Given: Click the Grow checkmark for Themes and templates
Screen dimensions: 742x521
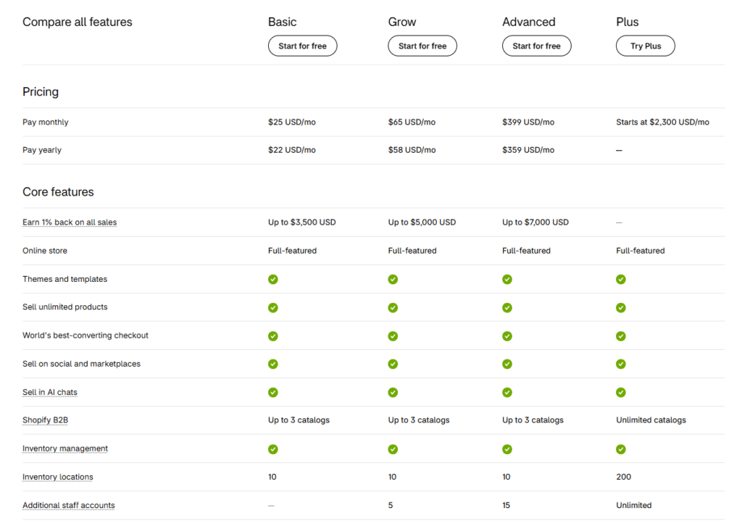Looking at the screenshot, I should 393,279.
